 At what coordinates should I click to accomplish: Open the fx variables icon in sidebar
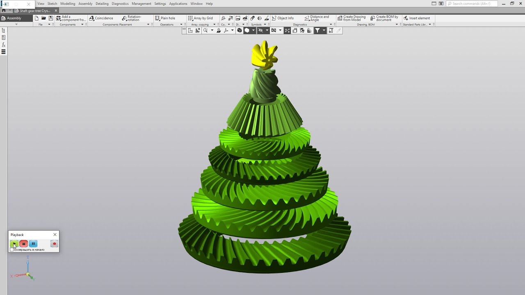click(x=3, y=45)
